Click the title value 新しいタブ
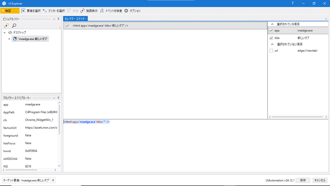The height and width of the screenshot is (186, 330). pyautogui.click(x=303, y=38)
